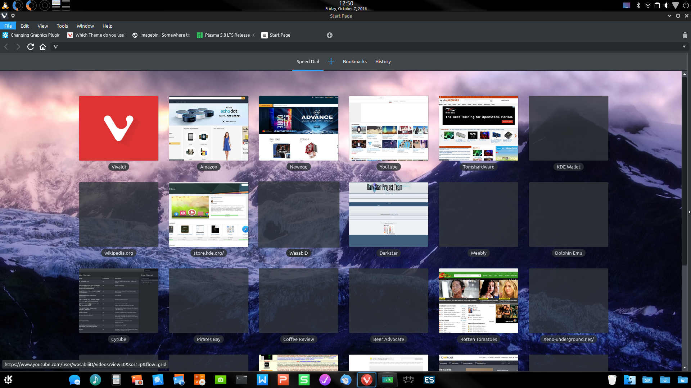Open the Tomshardware speed dial
The width and height of the screenshot is (691, 388).
(x=479, y=128)
